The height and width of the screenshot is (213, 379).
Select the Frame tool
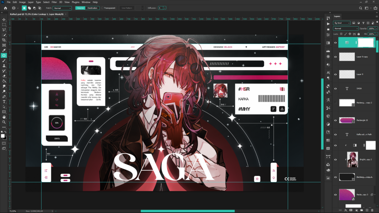coord(4,45)
